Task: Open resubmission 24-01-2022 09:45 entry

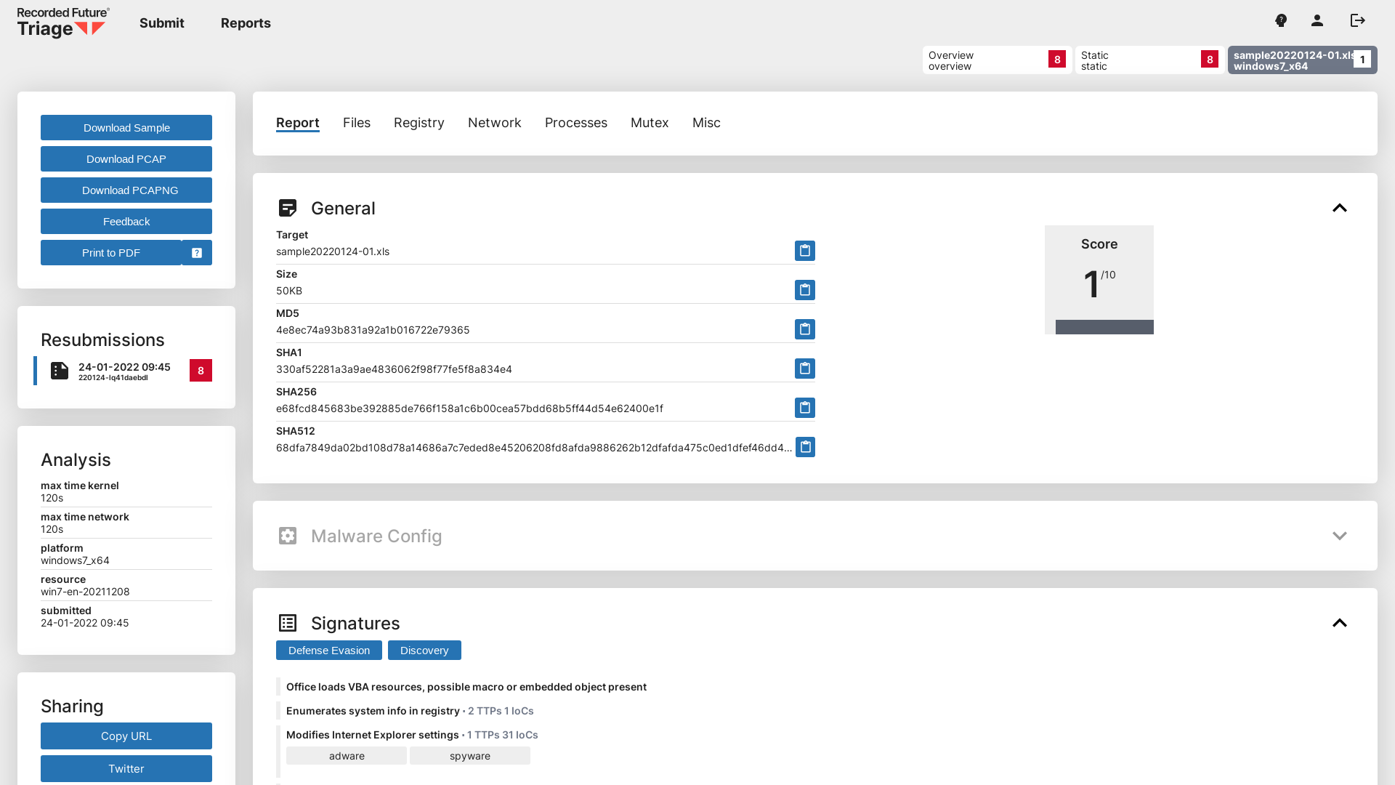Action: click(124, 371)
